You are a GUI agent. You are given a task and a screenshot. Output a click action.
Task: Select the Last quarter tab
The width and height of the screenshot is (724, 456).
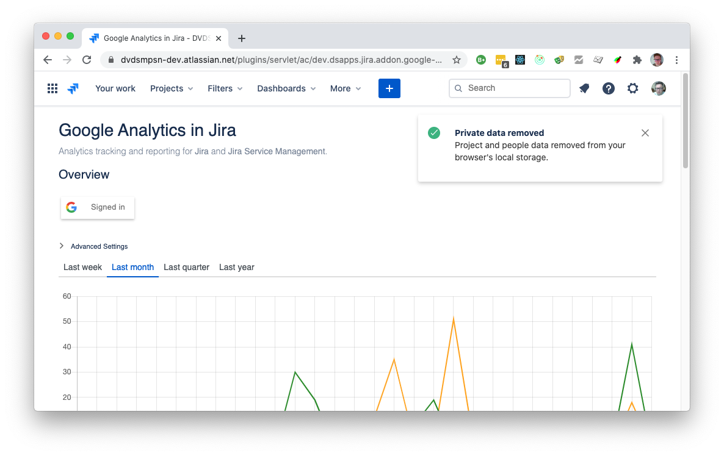click(186, 267)
